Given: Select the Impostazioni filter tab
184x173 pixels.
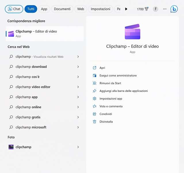Looking at the screenshot, I should tap(100, 9).
